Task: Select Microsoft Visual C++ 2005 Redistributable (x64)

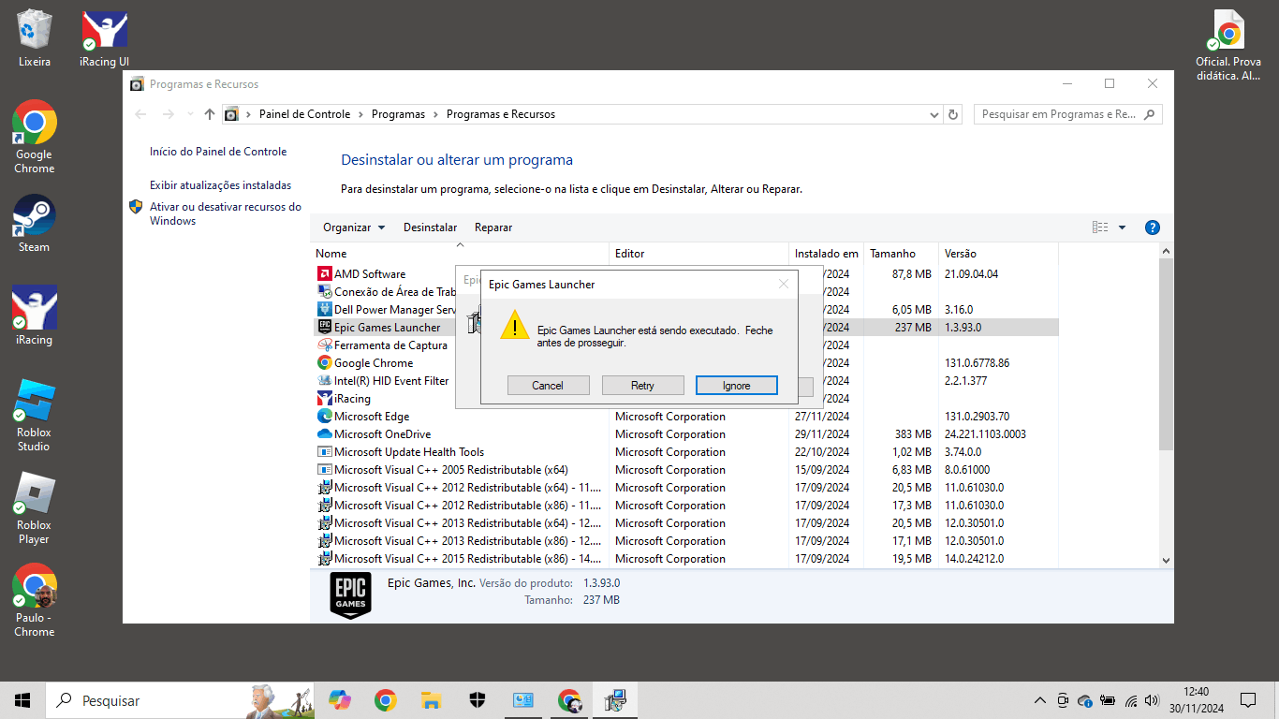Action: [x=685, y=470]
